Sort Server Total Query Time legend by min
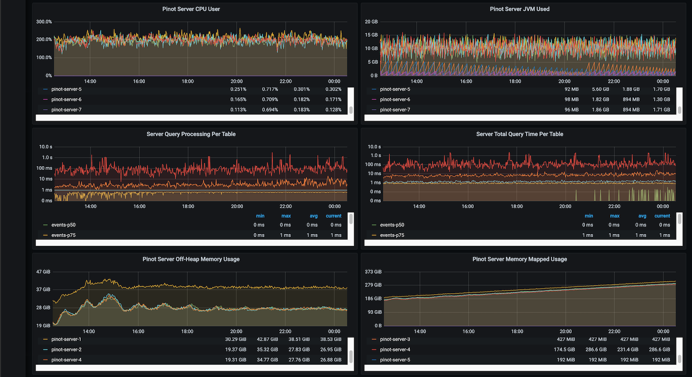 point(589,216)
